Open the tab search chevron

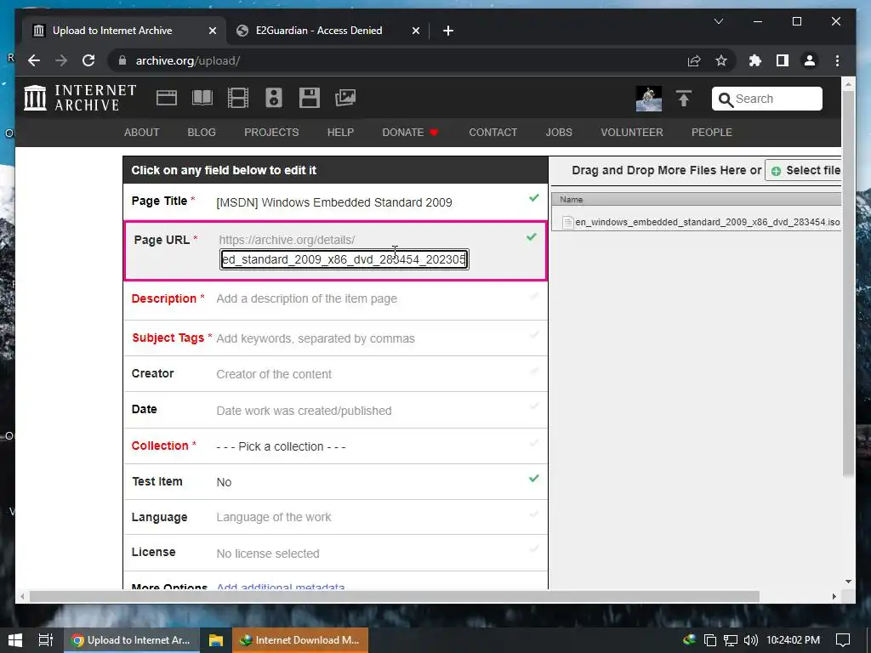[718, 21]
